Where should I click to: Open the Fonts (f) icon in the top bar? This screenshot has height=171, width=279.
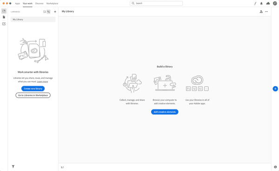[x=255, y=3]
